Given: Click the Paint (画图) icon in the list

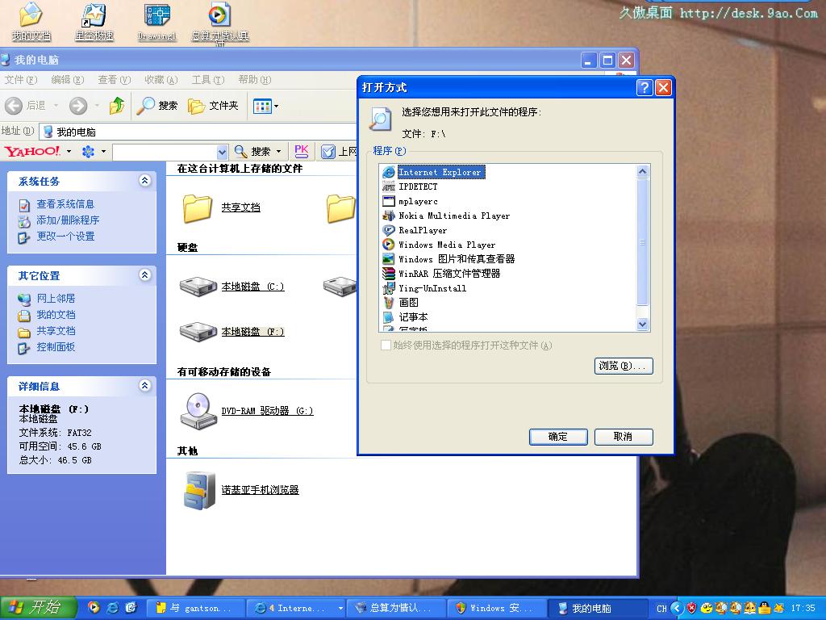Looking at the screenshot, I should pos(388,303).
